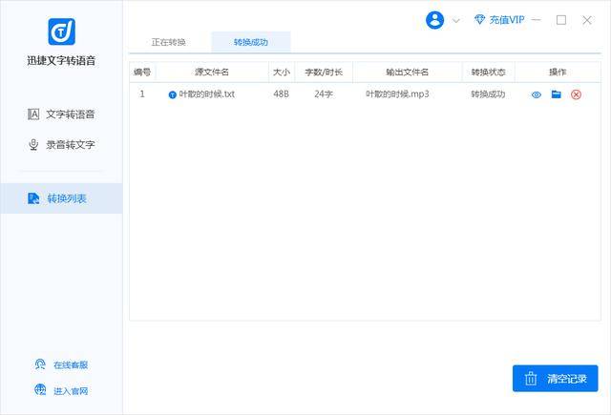Delete the record with red X icon
Screen dimensions: 611x415
[576, 94]
